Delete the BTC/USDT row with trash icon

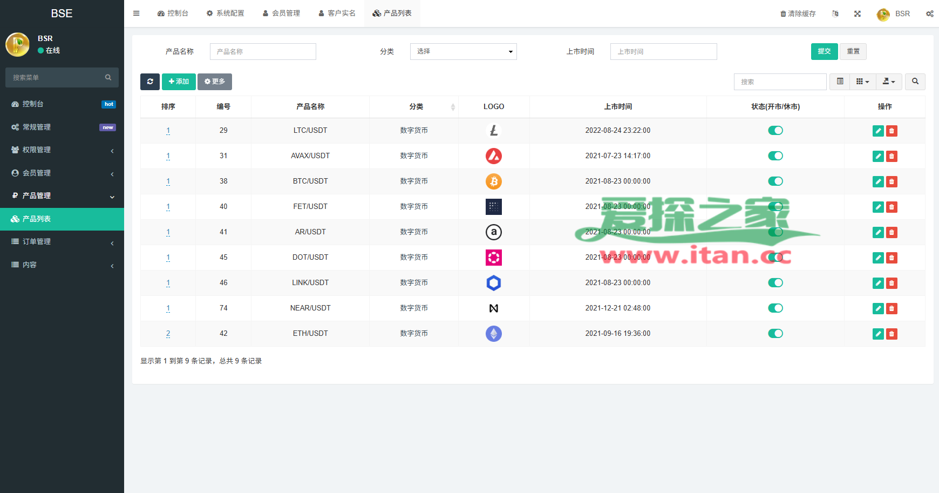892,181
